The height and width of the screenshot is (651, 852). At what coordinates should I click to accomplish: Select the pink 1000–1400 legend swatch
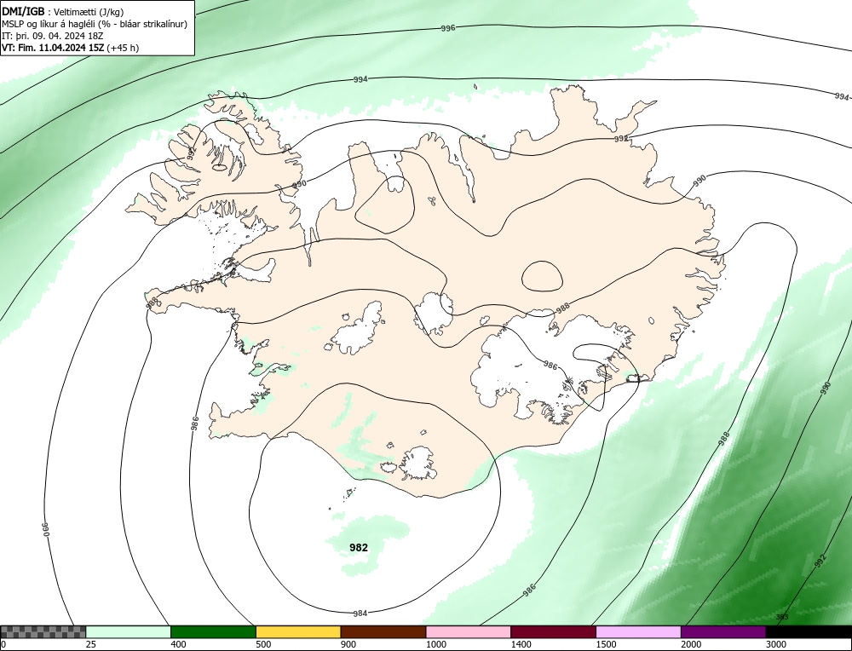[x=469, y=632]
